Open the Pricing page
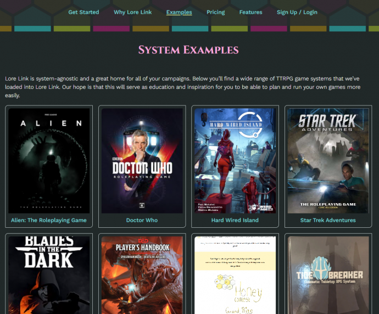379x314 pixels. [x=216, y=12]
